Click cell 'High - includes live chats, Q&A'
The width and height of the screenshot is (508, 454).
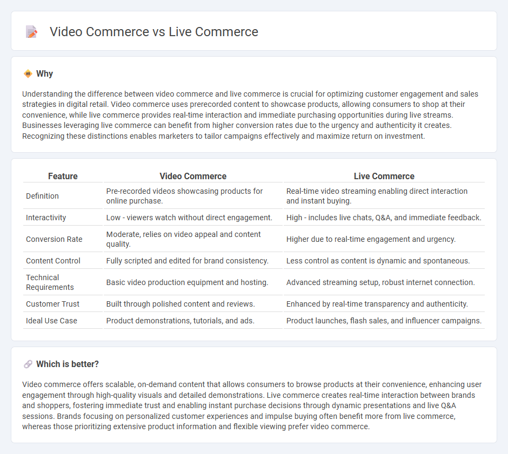(384, 218)
